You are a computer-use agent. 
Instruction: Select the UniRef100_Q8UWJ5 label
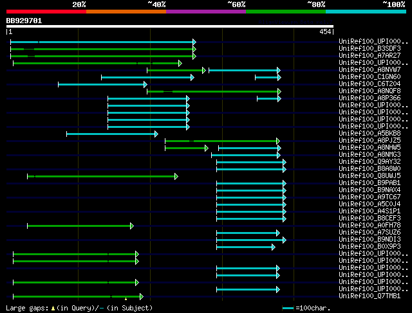point(370,176)
